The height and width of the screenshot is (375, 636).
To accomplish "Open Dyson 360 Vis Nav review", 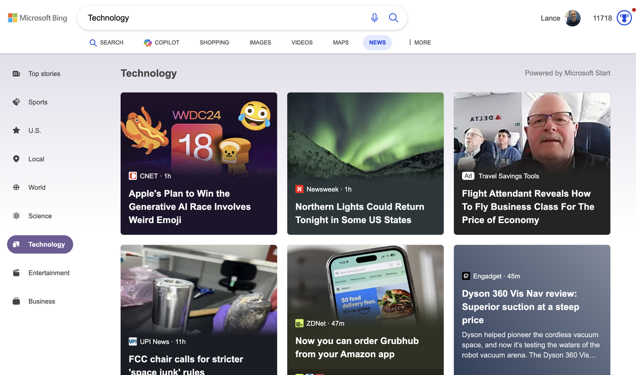I will click(x=520, y=306).
